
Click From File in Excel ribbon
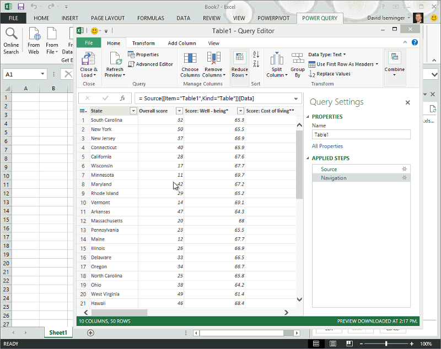pos(52,41)
